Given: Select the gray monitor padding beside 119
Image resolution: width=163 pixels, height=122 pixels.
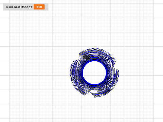Looking at the screenshot, I should pyautogui.click(x=47, y=7).
